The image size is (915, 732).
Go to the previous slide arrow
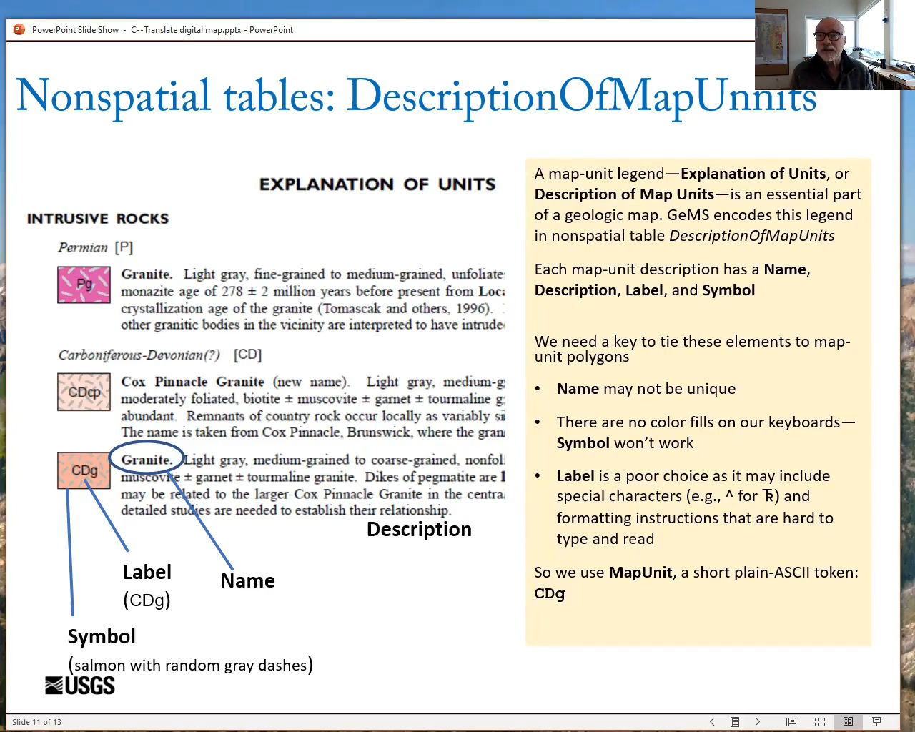pyautogui.click(x=712, y=722)
